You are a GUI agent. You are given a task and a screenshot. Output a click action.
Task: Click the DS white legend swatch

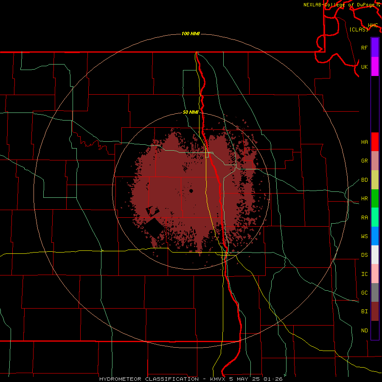pyautogui.click(x=375, y=255)
